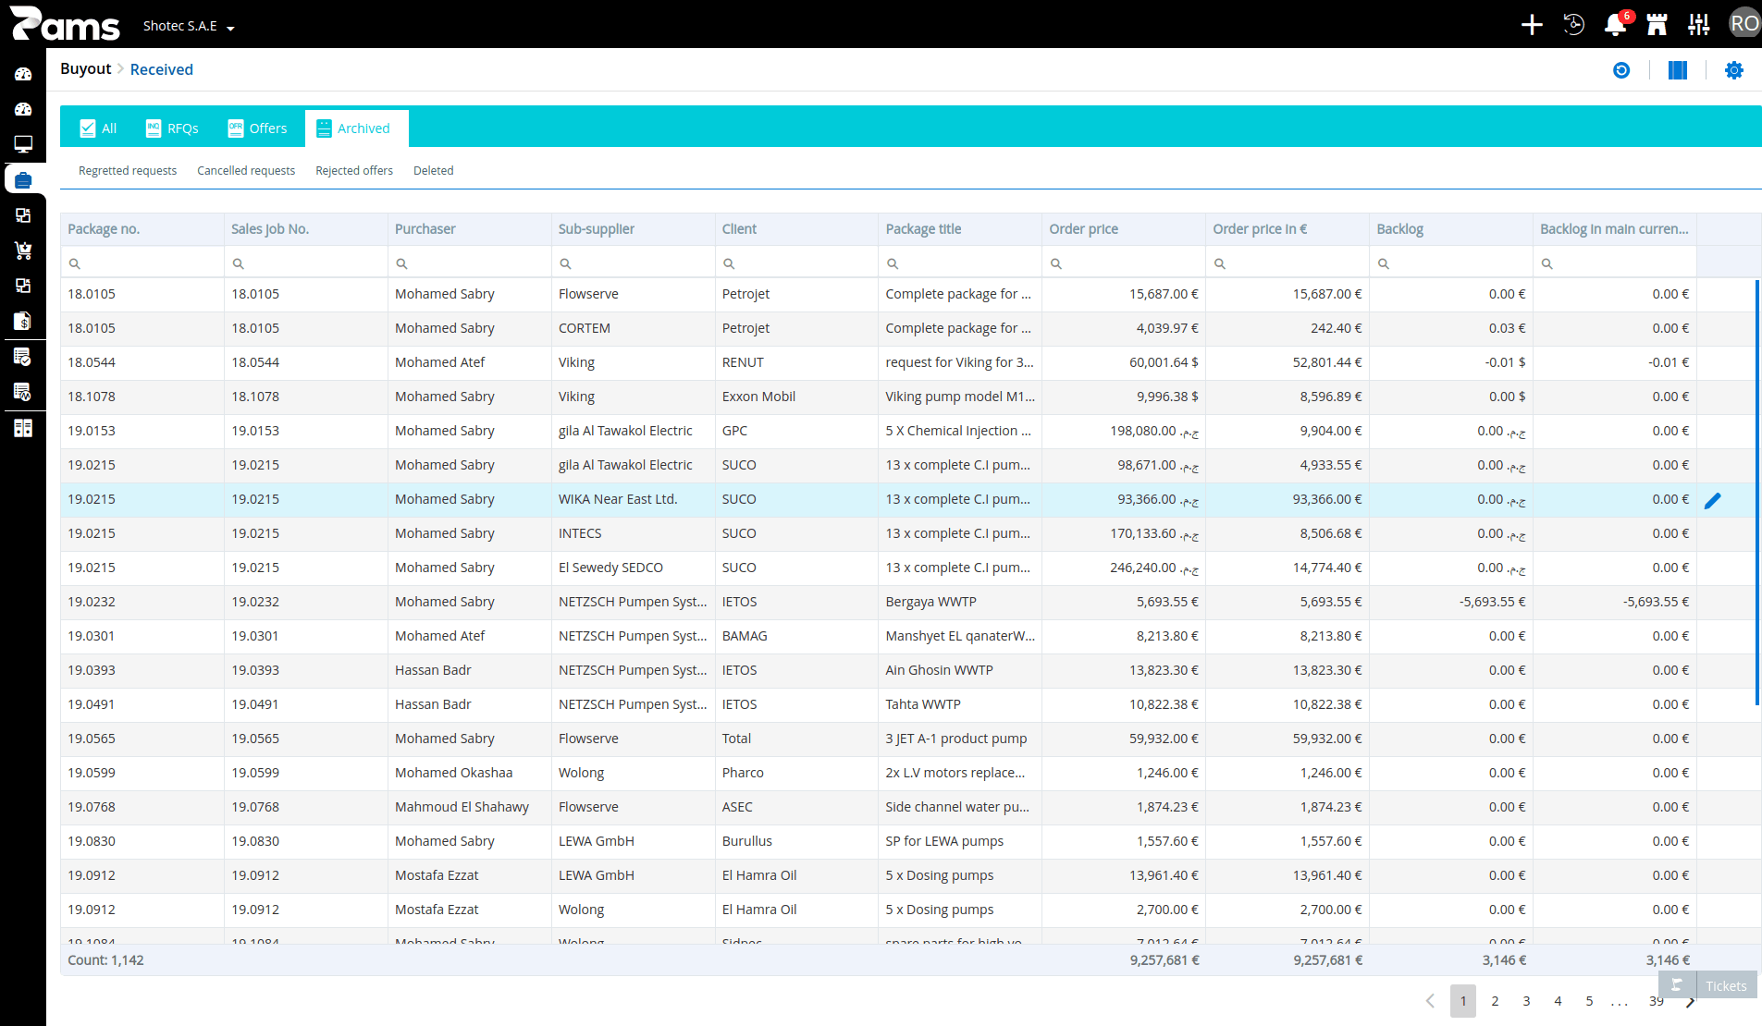
Task: Click the blue gear settings icon
Action: 1734,70
